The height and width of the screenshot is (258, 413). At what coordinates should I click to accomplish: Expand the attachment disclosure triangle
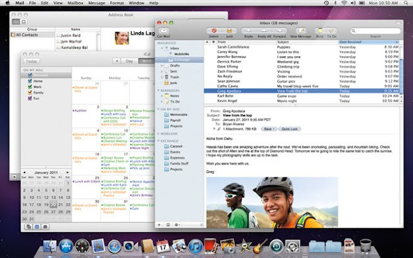click(214, 129)
